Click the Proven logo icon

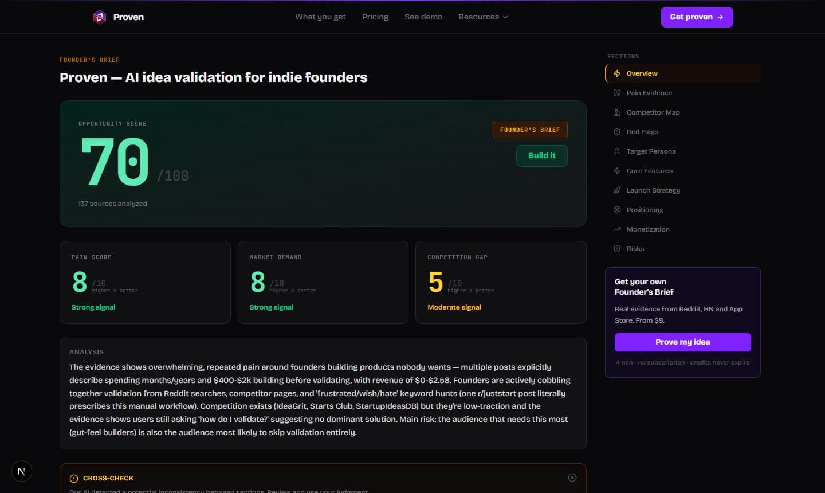[x=100, y=17]
